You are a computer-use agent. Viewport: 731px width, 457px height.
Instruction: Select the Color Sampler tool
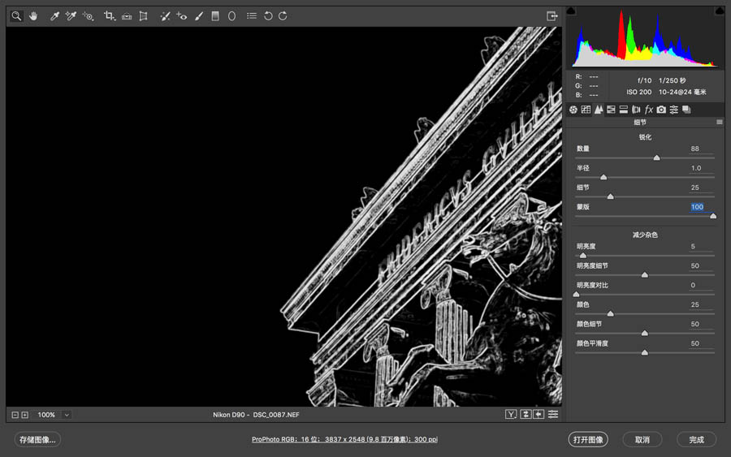click(71, 16)
